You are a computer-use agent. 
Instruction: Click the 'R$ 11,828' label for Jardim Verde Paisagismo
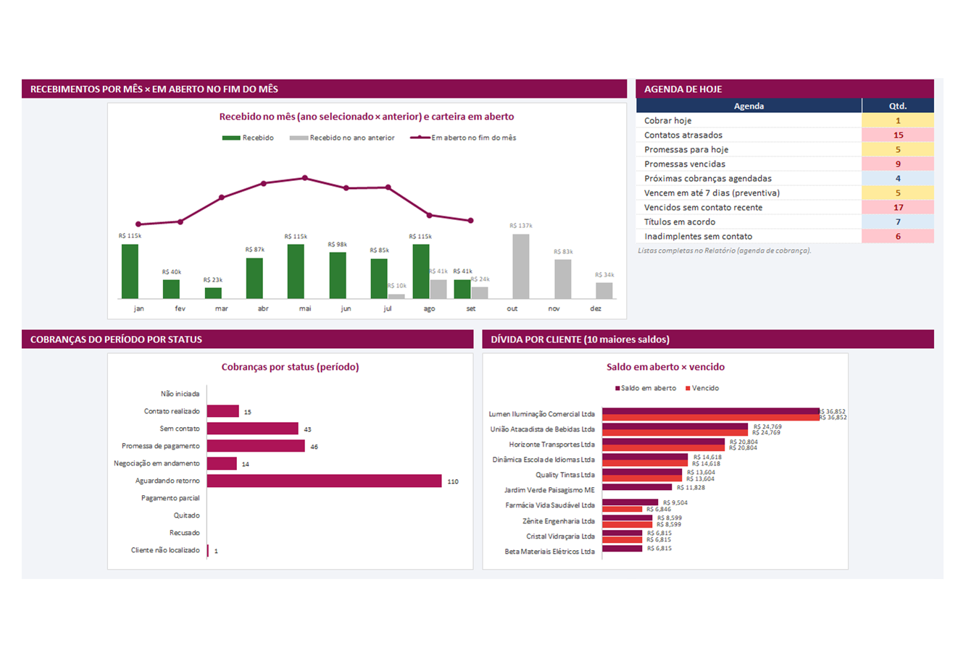point(691,488)
